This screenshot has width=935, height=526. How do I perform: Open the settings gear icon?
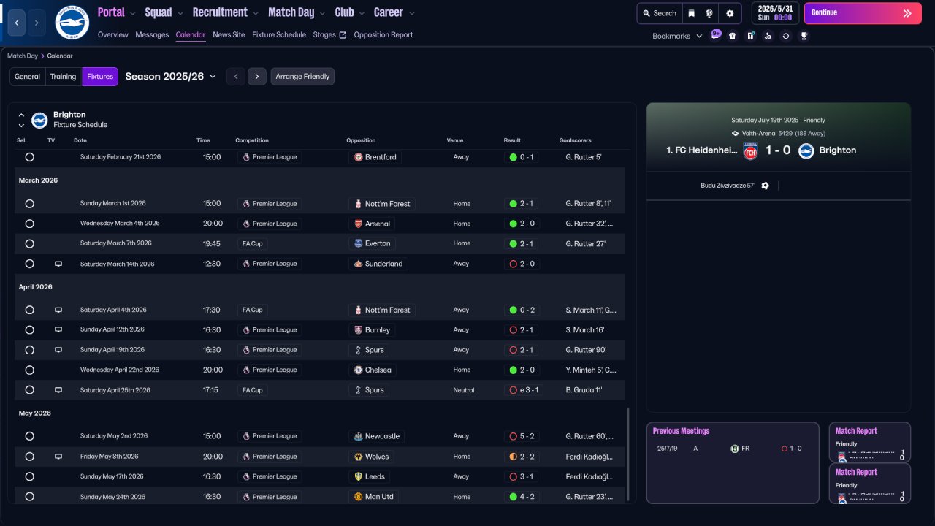tap(729, 13)
